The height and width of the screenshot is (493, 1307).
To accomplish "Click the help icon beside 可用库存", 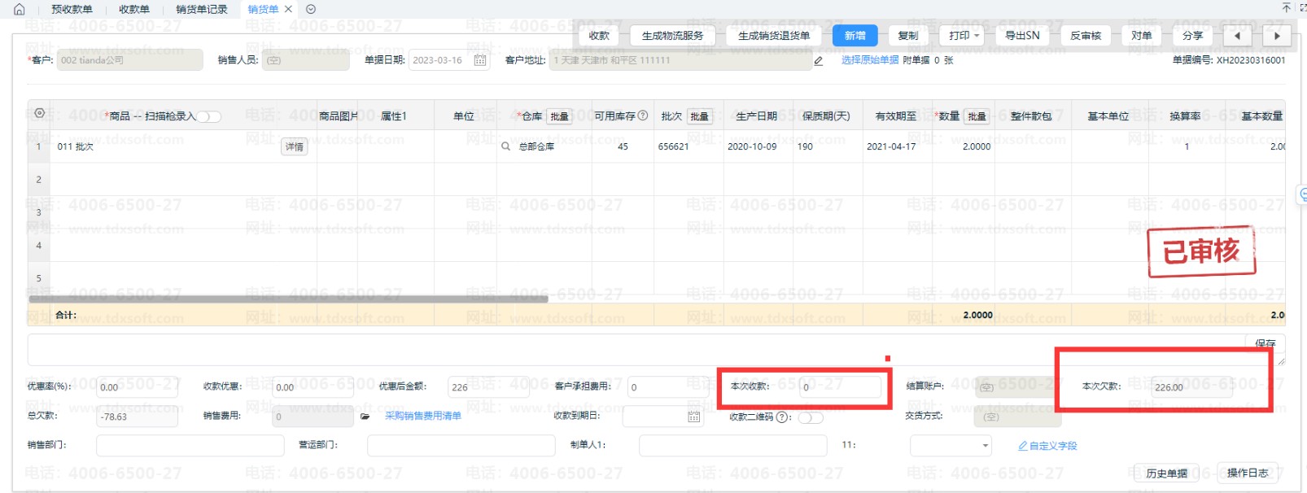I will pos(643,116).
